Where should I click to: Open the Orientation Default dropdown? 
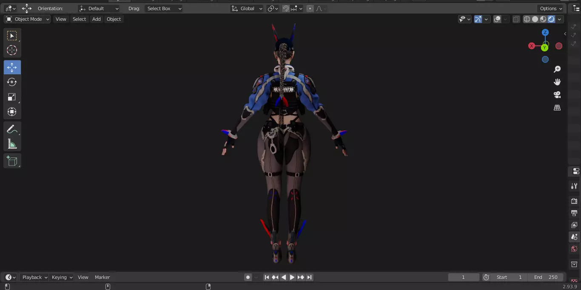coord(99,8)
